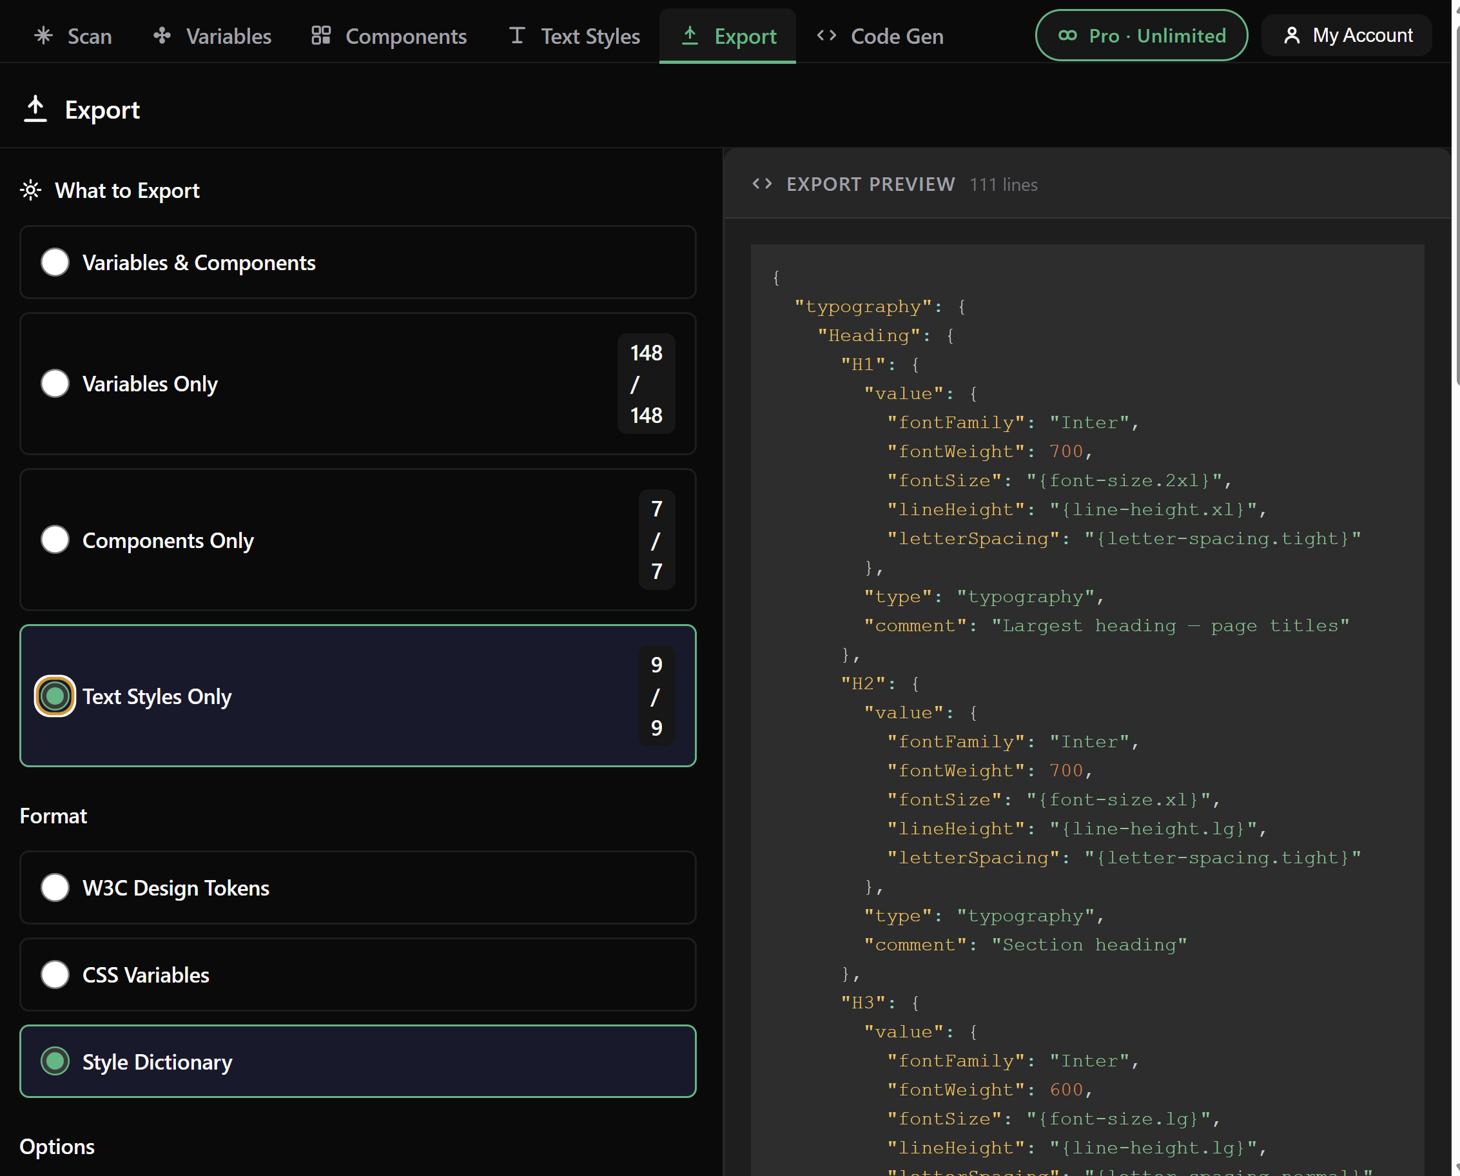The height and width of the screenshot is (1176, 1460).
Task: Click the "{font-size.2xl}" value
Action: [x=1124, y=481]
